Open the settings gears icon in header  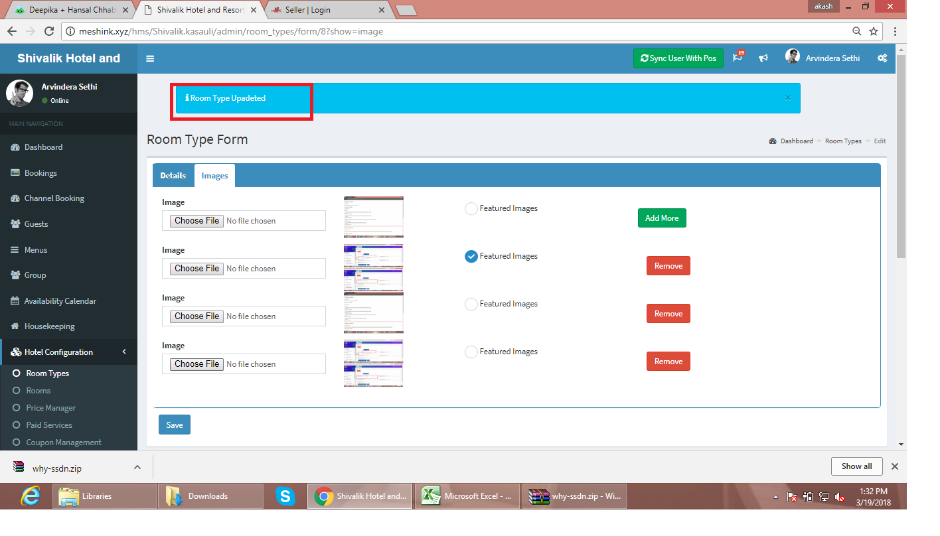click(x=882, y=58)
